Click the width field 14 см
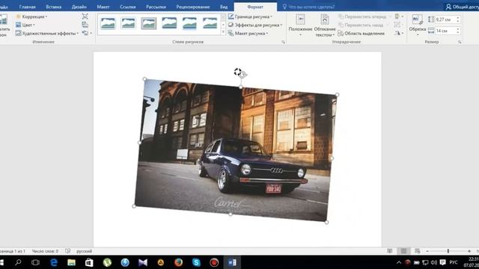The height and width of the screenshot is (269, 479). (x=445, y=31)
